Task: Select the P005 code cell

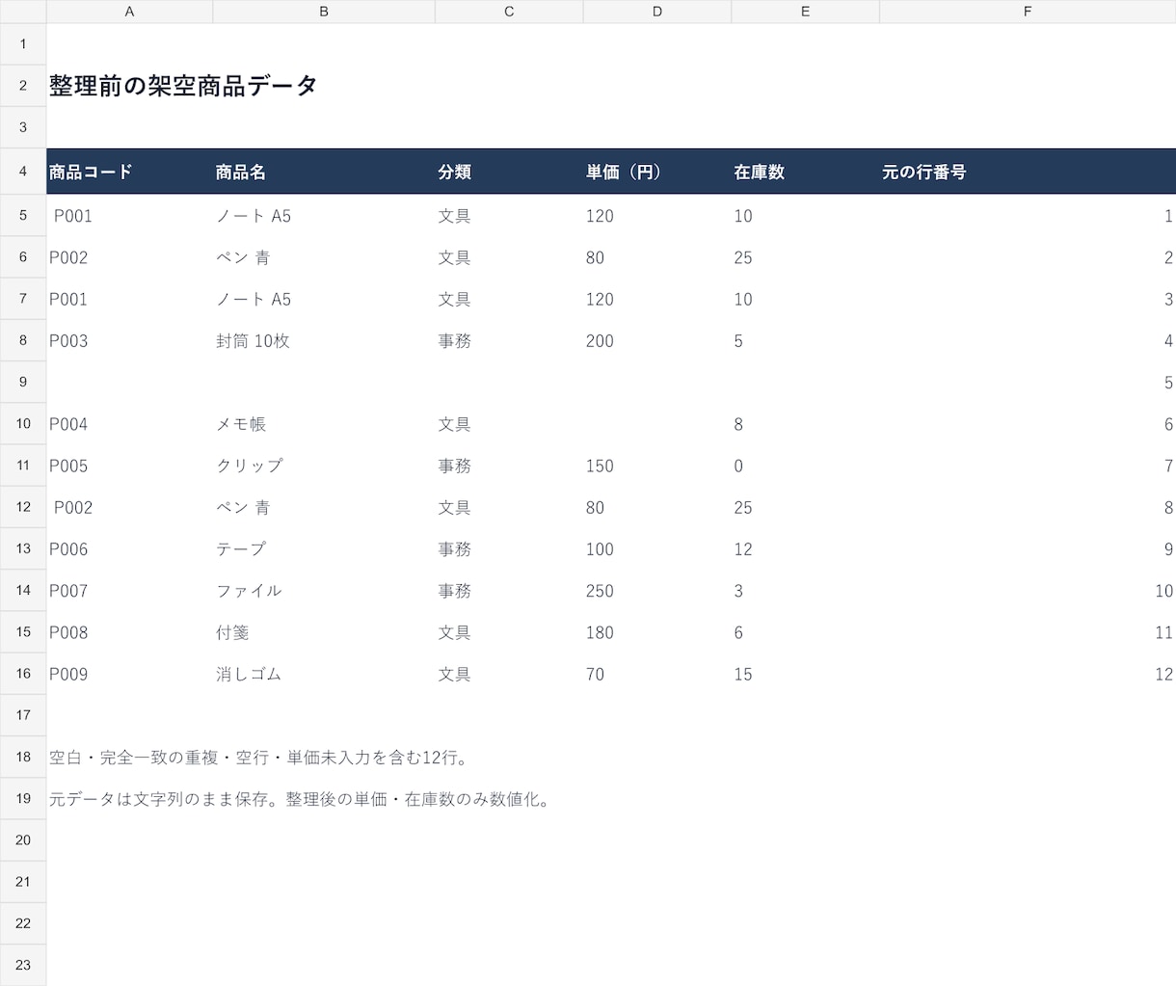Action: (129, 466)
